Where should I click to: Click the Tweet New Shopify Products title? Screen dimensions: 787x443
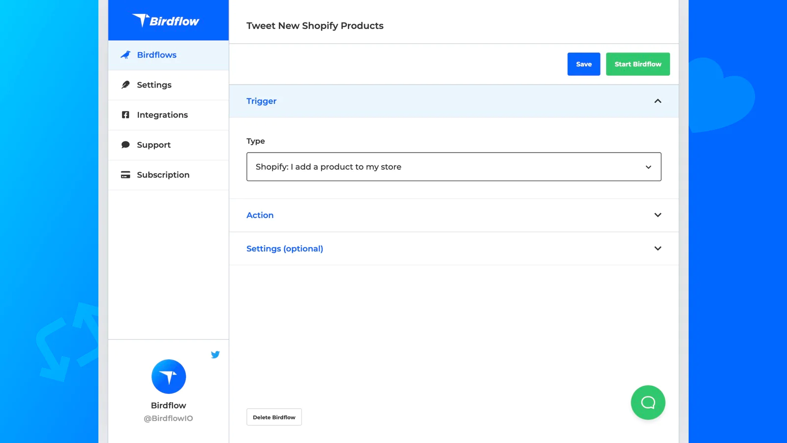(x=315, y=26)
